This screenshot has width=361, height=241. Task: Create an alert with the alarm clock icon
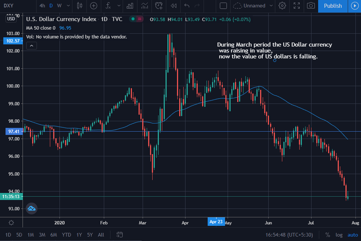point(159,6)
